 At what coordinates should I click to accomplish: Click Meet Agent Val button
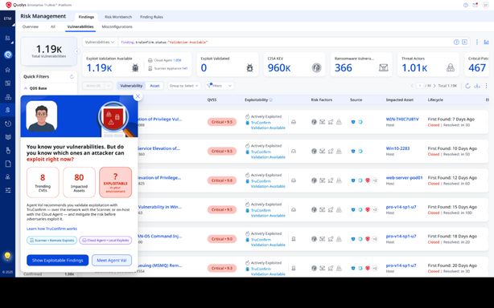112,261
